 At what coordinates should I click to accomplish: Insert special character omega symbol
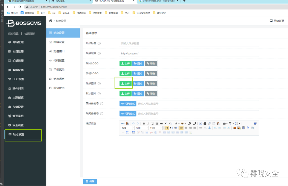tap(127, 132)
